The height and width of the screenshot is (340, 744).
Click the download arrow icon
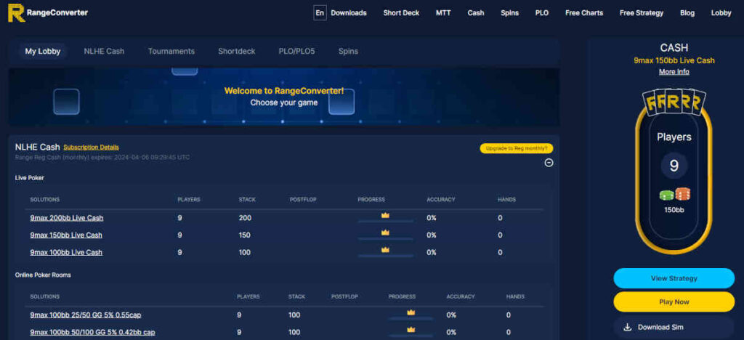(628, 327)
